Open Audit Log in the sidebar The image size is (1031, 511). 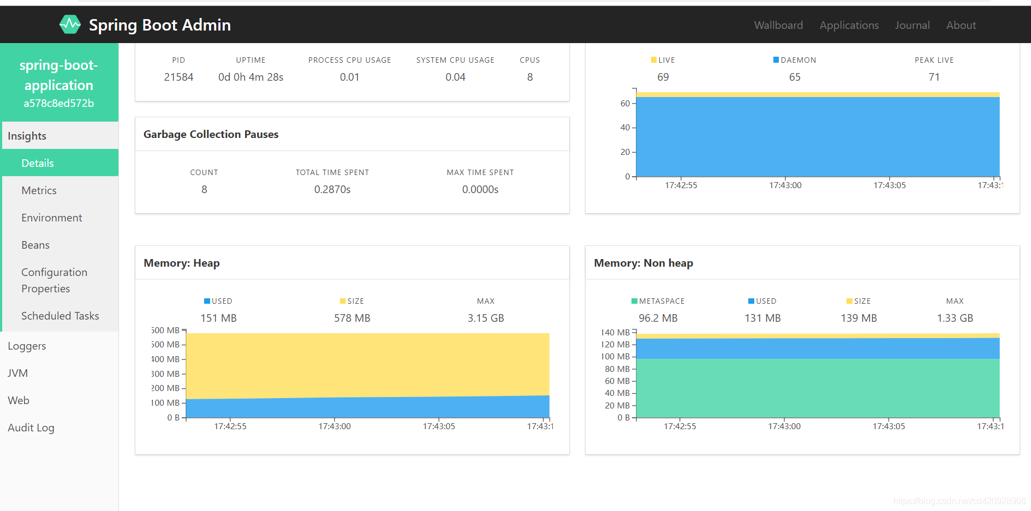(59, 428)
